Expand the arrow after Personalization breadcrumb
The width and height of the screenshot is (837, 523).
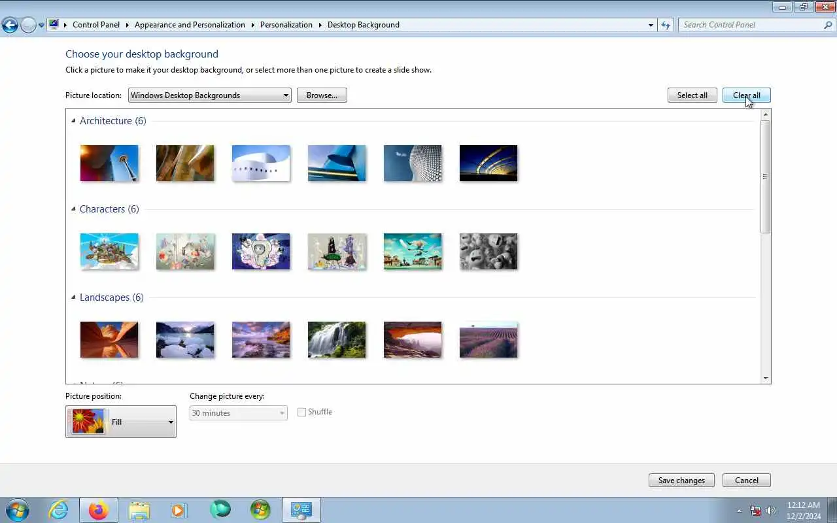point(320,25)
